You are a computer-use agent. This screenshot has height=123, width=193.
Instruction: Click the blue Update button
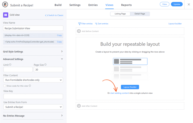pyautogui.click(x=177, y=4)
